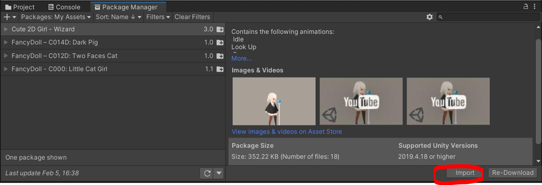Image resolution: width=542 pixels, height=185 pixels.
Task: Click the import icon beside FancyDoll Dark Pig
Action: pos(220,43)
